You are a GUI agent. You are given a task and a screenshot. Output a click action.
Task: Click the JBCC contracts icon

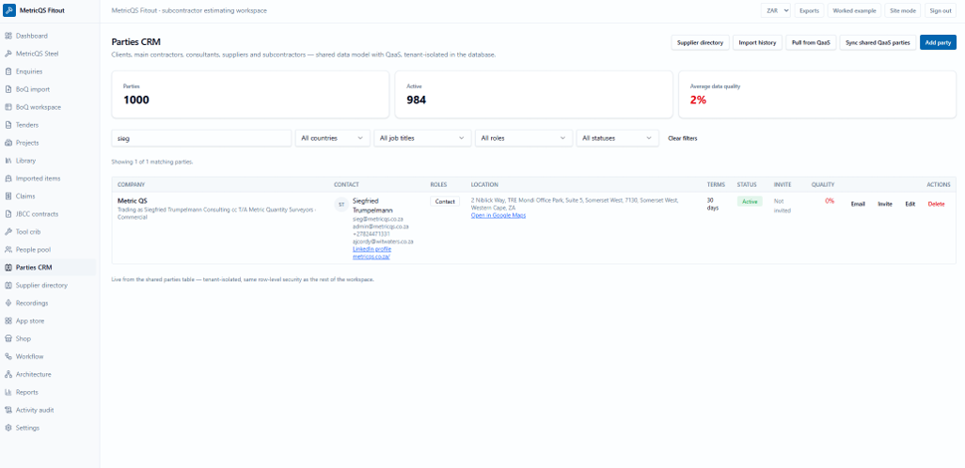[x=8, y=214]
